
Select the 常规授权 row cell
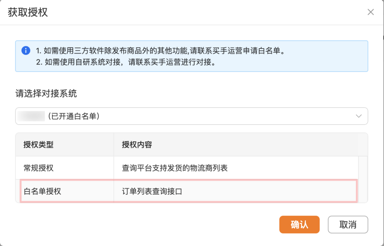tap(39, 168)
